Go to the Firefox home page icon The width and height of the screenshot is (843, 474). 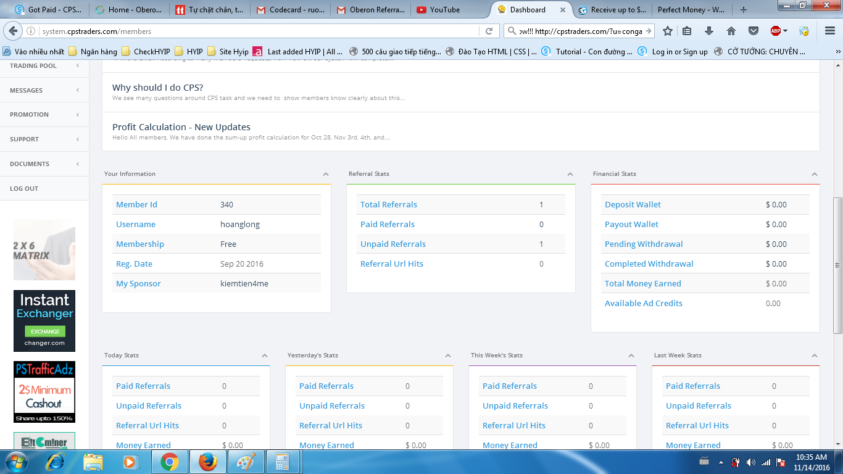(x=731, y=31)
